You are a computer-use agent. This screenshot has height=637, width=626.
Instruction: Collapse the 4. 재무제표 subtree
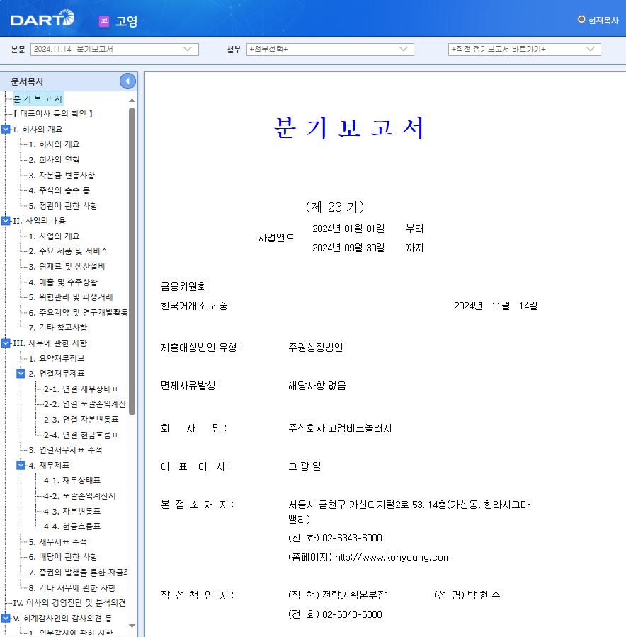point(21,465)
